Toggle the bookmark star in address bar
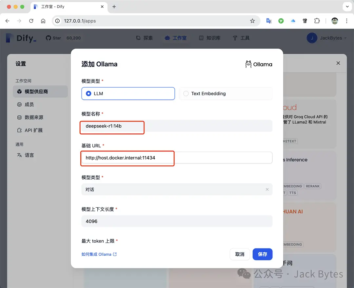 click(252, 21)
